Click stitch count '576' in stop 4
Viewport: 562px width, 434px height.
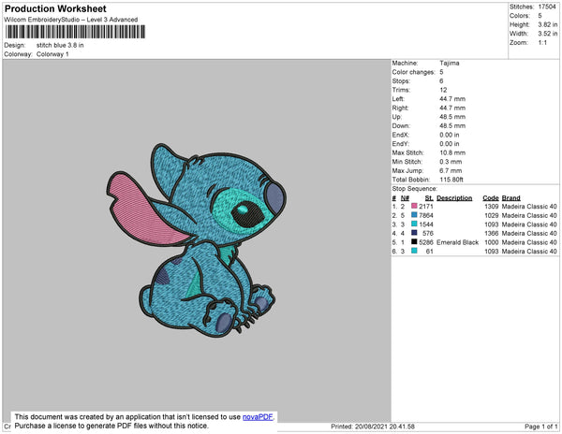(428, 233)
